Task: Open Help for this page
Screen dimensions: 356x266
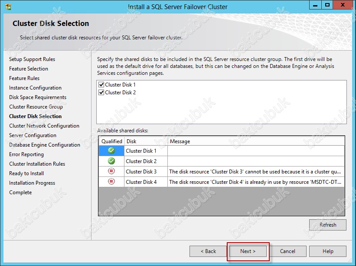Action: pyautogui.click(x=328, y=251)
